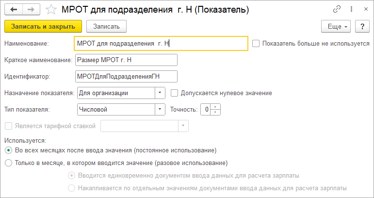Copy link using the chain icon

click(337, 9)
